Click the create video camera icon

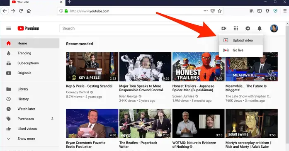click(x=224, y=28)
